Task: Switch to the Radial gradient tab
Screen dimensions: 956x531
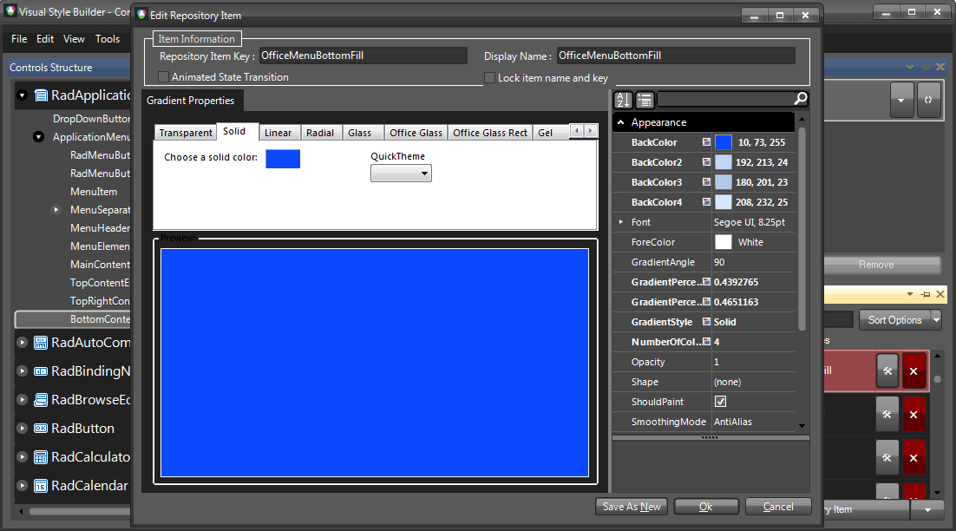Action: click(x=321, y=132)
